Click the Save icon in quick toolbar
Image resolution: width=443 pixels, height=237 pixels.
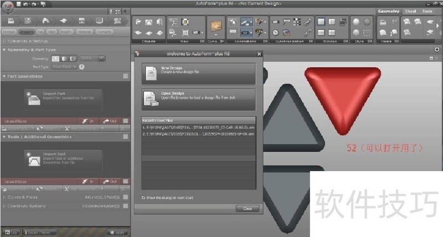[x=19, y=4]
